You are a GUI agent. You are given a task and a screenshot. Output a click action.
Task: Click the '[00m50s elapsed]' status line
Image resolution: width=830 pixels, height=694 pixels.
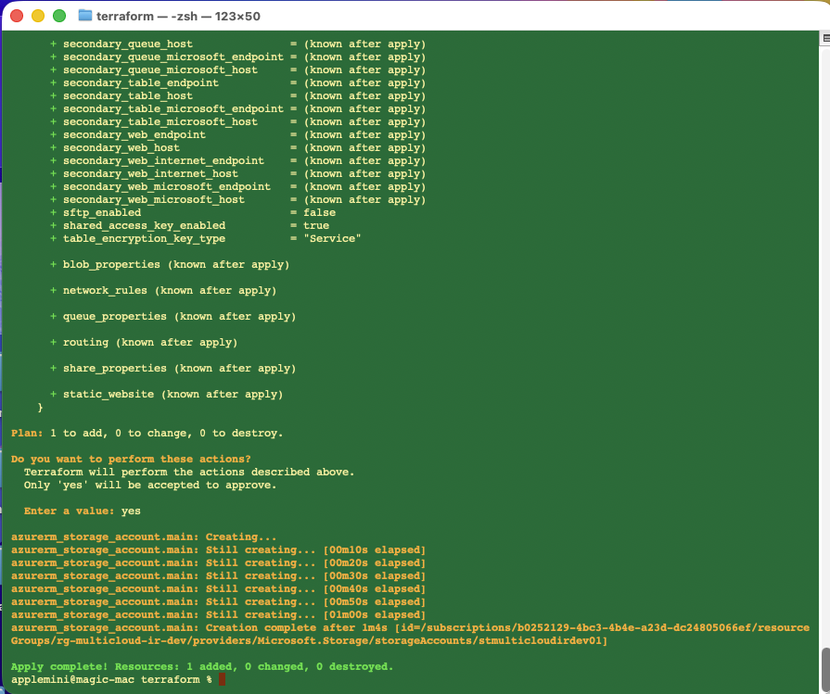[x=218, y=602]
